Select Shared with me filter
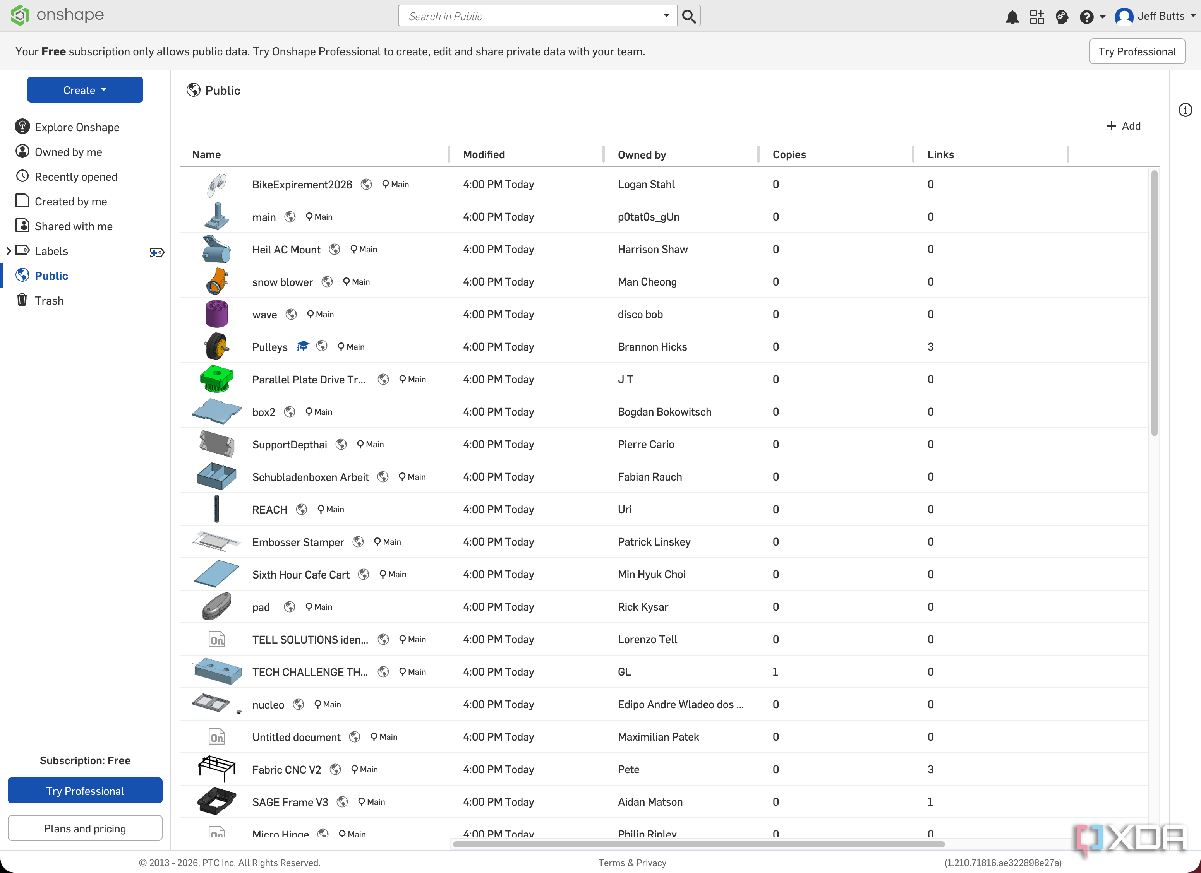The height and width of the screenshot is (873, 1201). 64,226
